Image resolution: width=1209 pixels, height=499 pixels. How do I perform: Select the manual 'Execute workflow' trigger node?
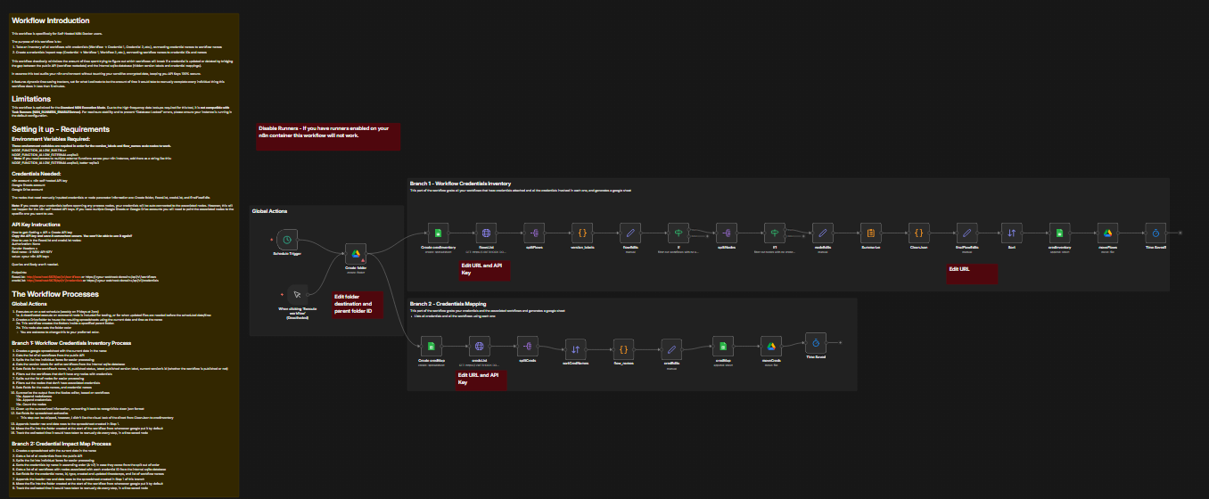(x=298, y=293)
